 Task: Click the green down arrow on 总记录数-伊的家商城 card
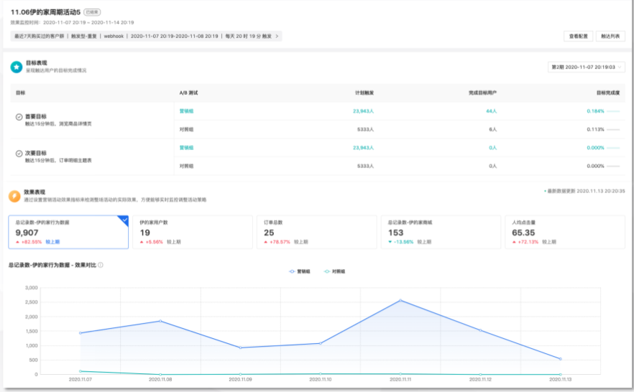click(390, 242)
